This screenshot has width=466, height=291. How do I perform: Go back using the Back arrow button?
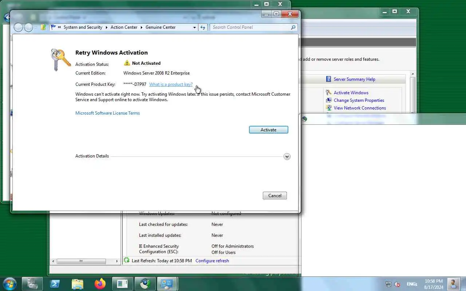[18, 27]
